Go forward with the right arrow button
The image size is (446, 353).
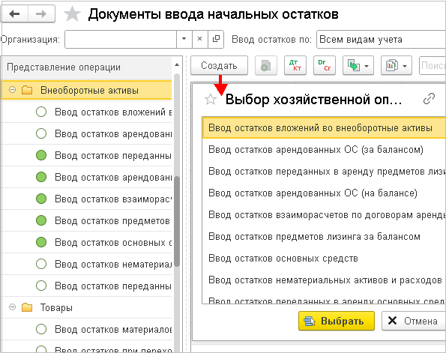tap(41, 14)
